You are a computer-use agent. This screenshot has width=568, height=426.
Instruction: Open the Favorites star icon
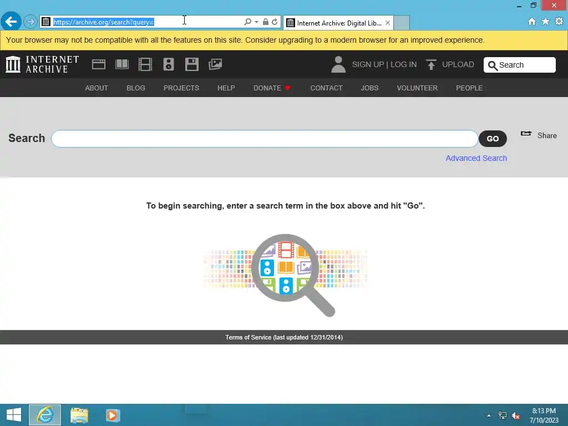point(545,22)
